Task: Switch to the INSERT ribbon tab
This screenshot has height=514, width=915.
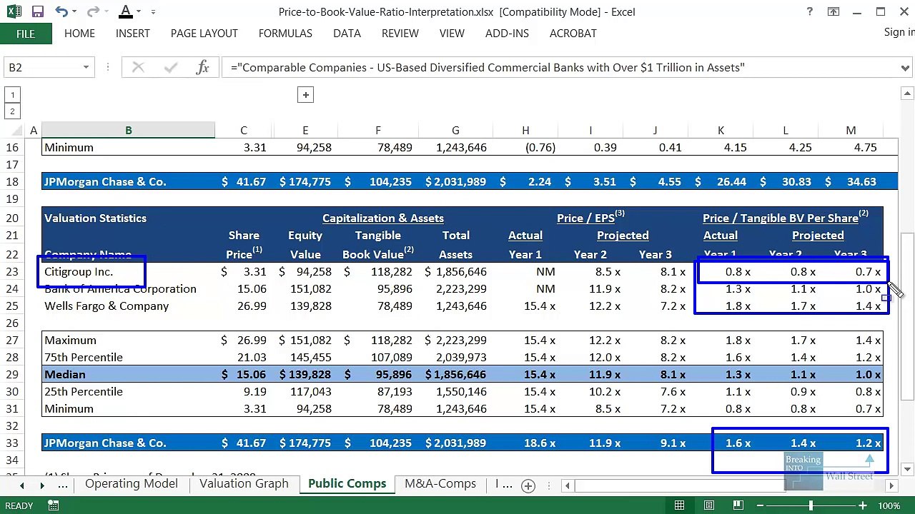Action: [x=133, y=34]
